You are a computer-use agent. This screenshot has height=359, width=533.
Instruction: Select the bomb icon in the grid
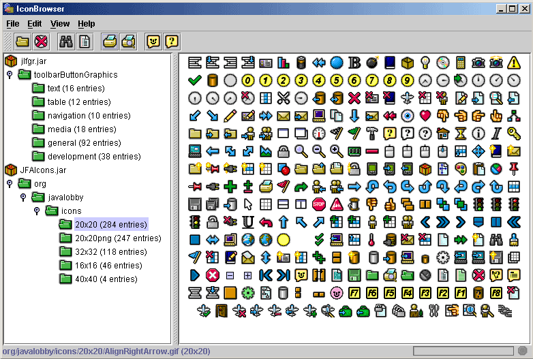click(371, 63)
